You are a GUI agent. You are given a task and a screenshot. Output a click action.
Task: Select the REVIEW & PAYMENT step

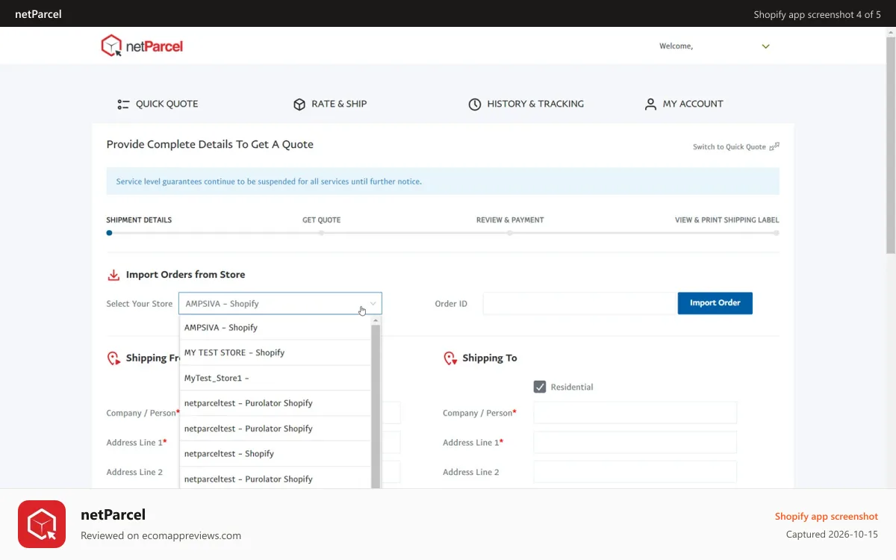pyautogui.click(x=510, y=220)
